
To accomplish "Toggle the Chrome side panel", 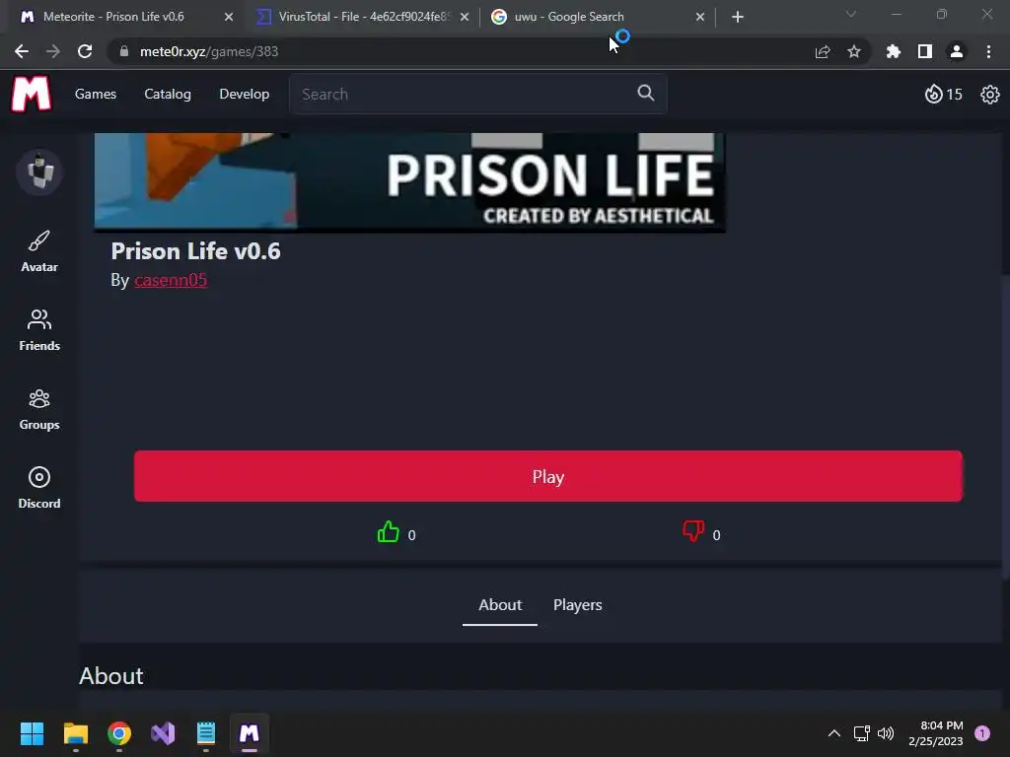I will [924, 51].
